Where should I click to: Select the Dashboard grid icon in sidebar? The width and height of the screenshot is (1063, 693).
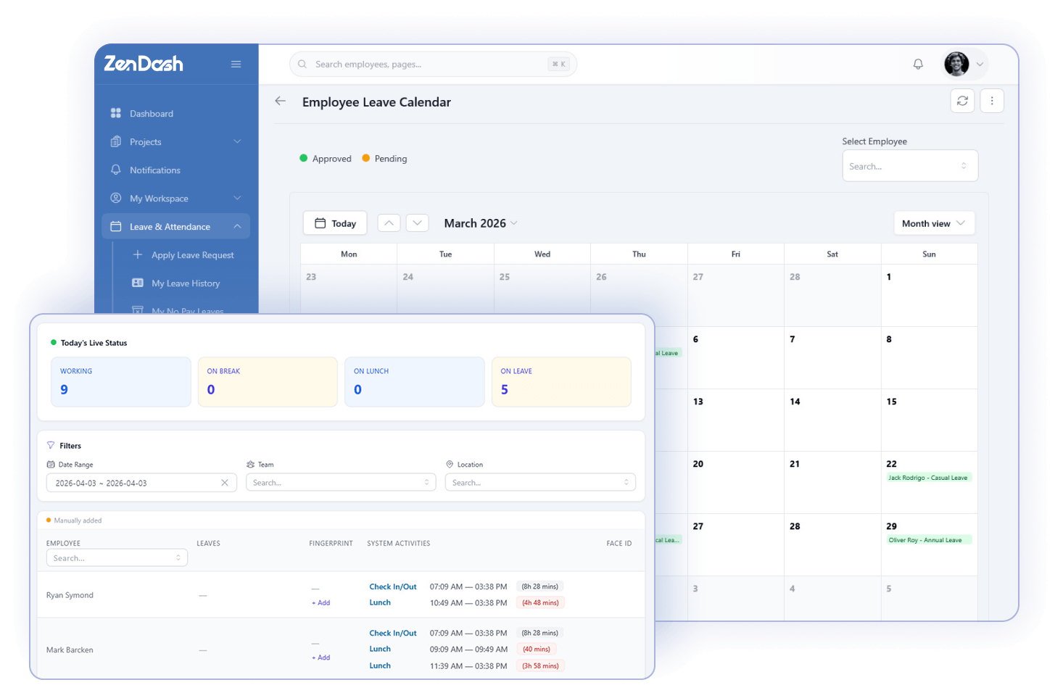point(116,113)
